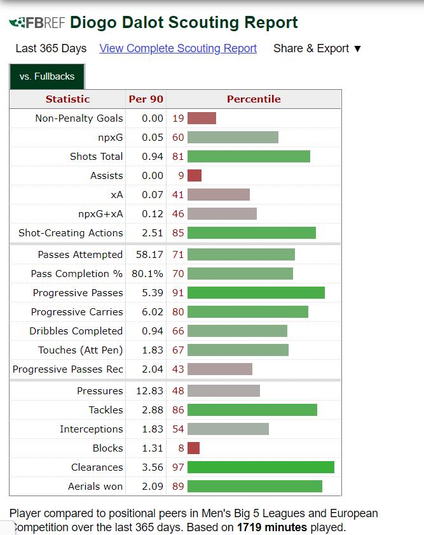Click the Progressive Passes stat label
This screenshot has width=424, height=535.
[78, 293]
